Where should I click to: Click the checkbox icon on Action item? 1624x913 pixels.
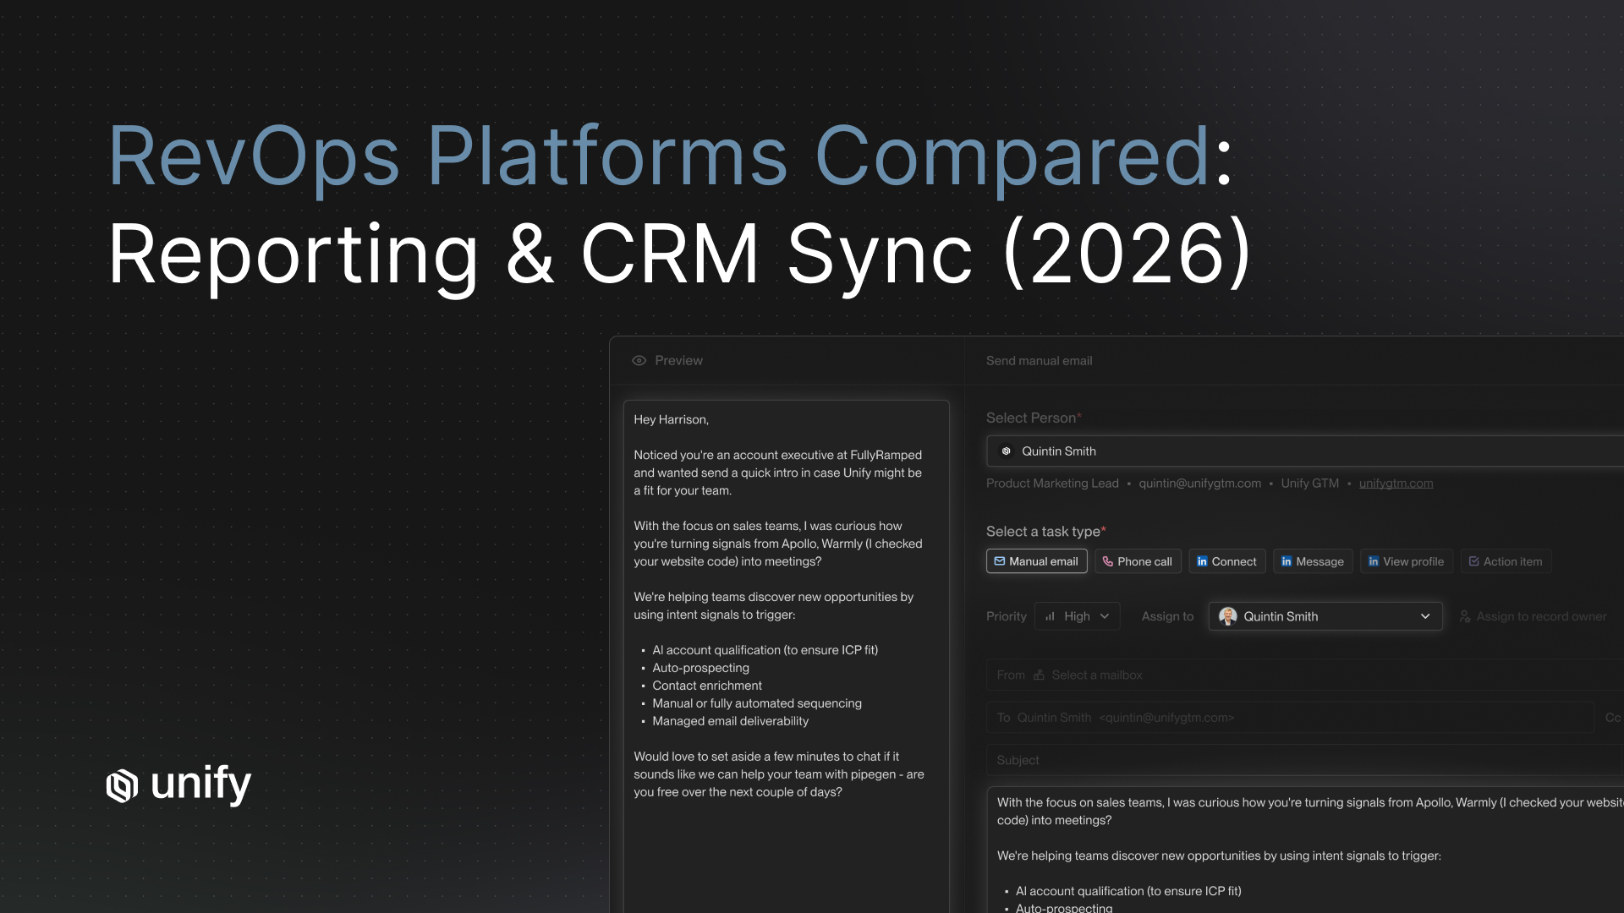point(1473,561)
